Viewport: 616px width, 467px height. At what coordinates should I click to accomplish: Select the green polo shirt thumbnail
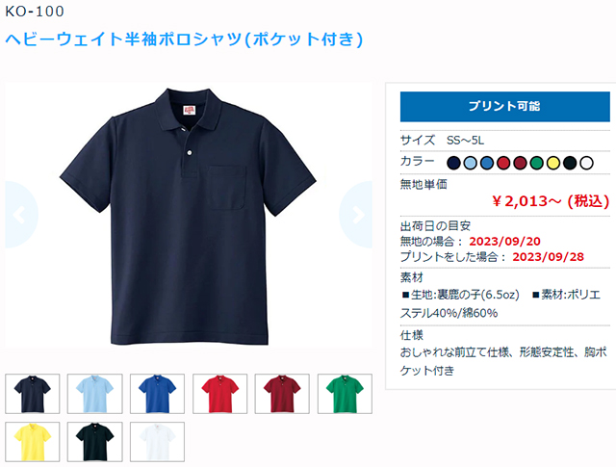[345, 394]
